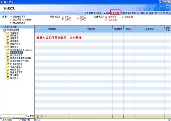Click the 查看 view tool
Viewport: 171px width, 121px height.
149,13
